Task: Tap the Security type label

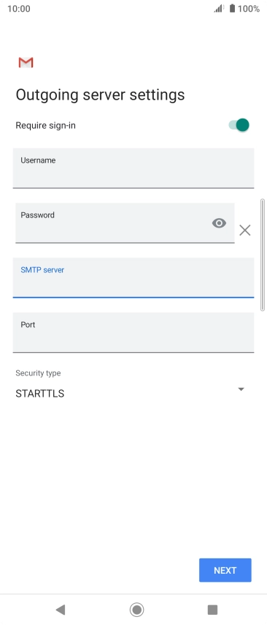Action: pyautogui.click(x=38, y=373)
